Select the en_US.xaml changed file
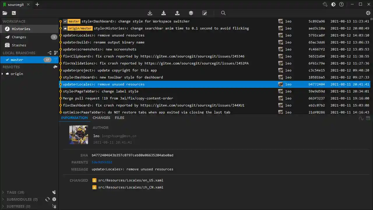Viewport: 373px width, 210px height. pos(131,180)
